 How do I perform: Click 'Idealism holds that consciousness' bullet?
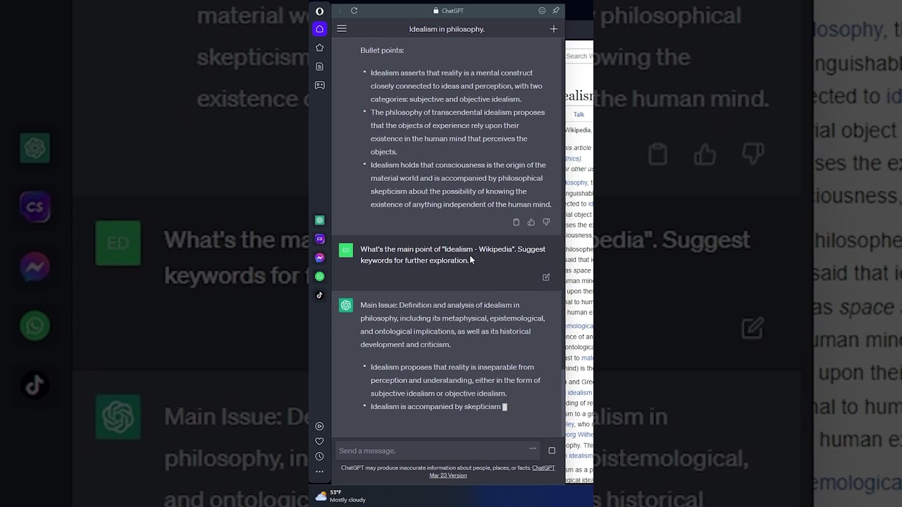461,184
